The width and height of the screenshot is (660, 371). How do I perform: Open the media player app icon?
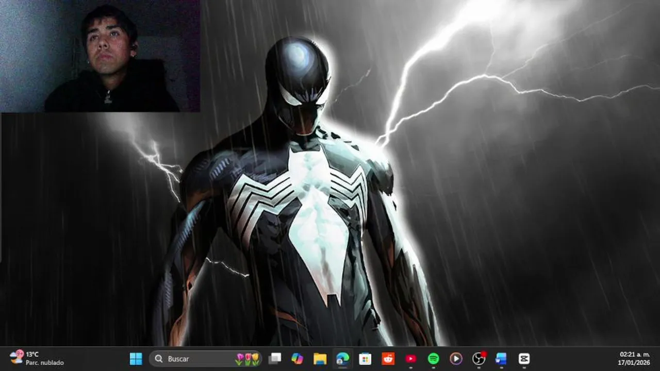click(x=456, y=359)
